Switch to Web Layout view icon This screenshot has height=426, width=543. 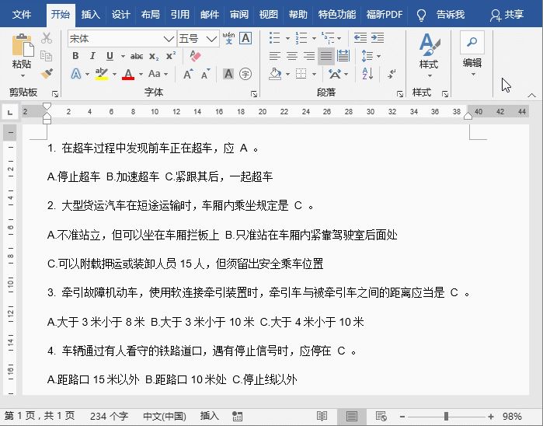[381, 416]
